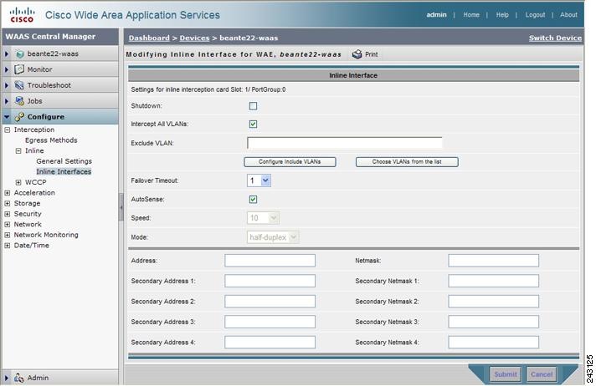Open the About link
This screenshot has height=386, width=596.
click(568, 15)
